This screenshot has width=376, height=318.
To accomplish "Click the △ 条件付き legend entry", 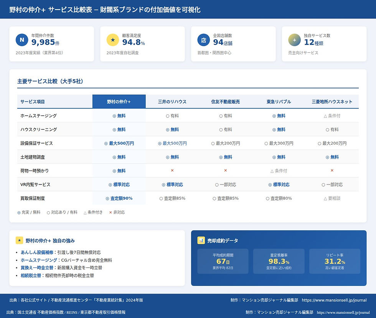I will tap(93, 212).
